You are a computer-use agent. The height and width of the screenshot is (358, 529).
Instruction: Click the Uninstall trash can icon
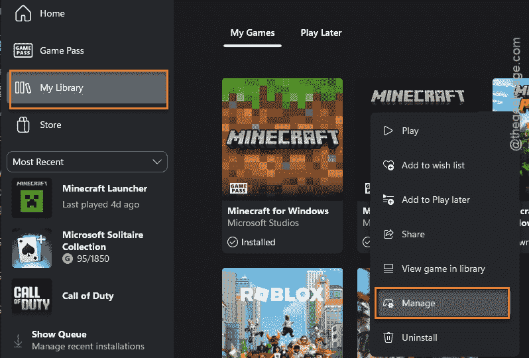(388, 337)
